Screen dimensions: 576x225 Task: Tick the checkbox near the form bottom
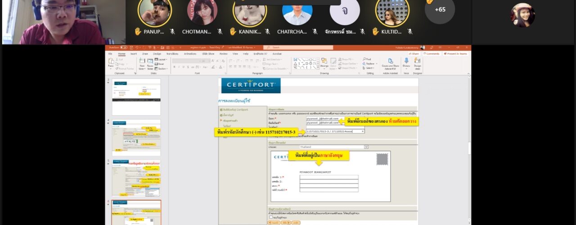(271, 217)
